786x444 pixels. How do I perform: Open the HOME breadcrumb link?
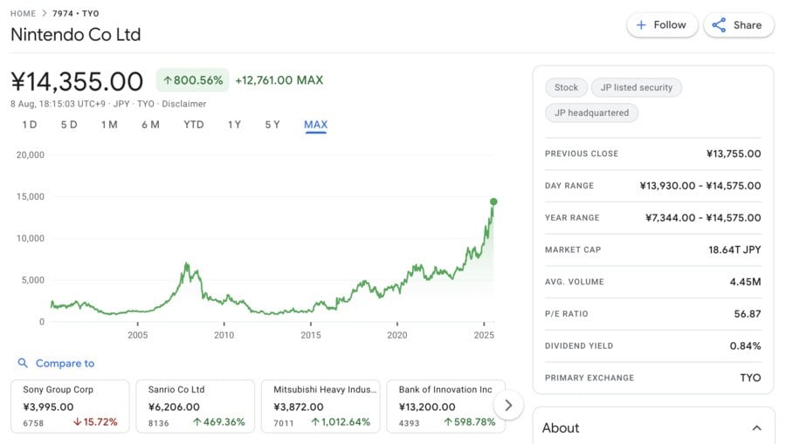24,14
